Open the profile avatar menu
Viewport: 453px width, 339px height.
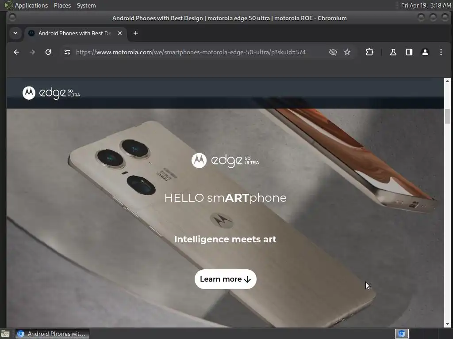tap(425, 52)
